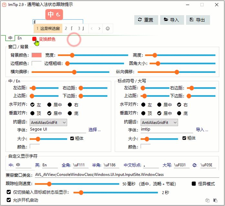Click the 横向偏移 slider
225x206 pixels.
point(70,72)
